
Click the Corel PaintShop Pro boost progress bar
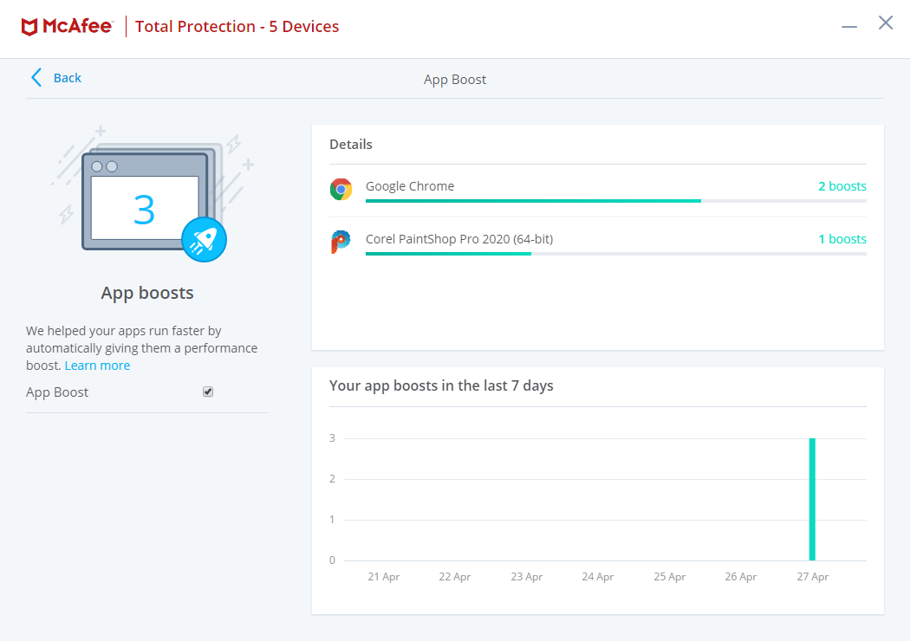coord(615,254)
